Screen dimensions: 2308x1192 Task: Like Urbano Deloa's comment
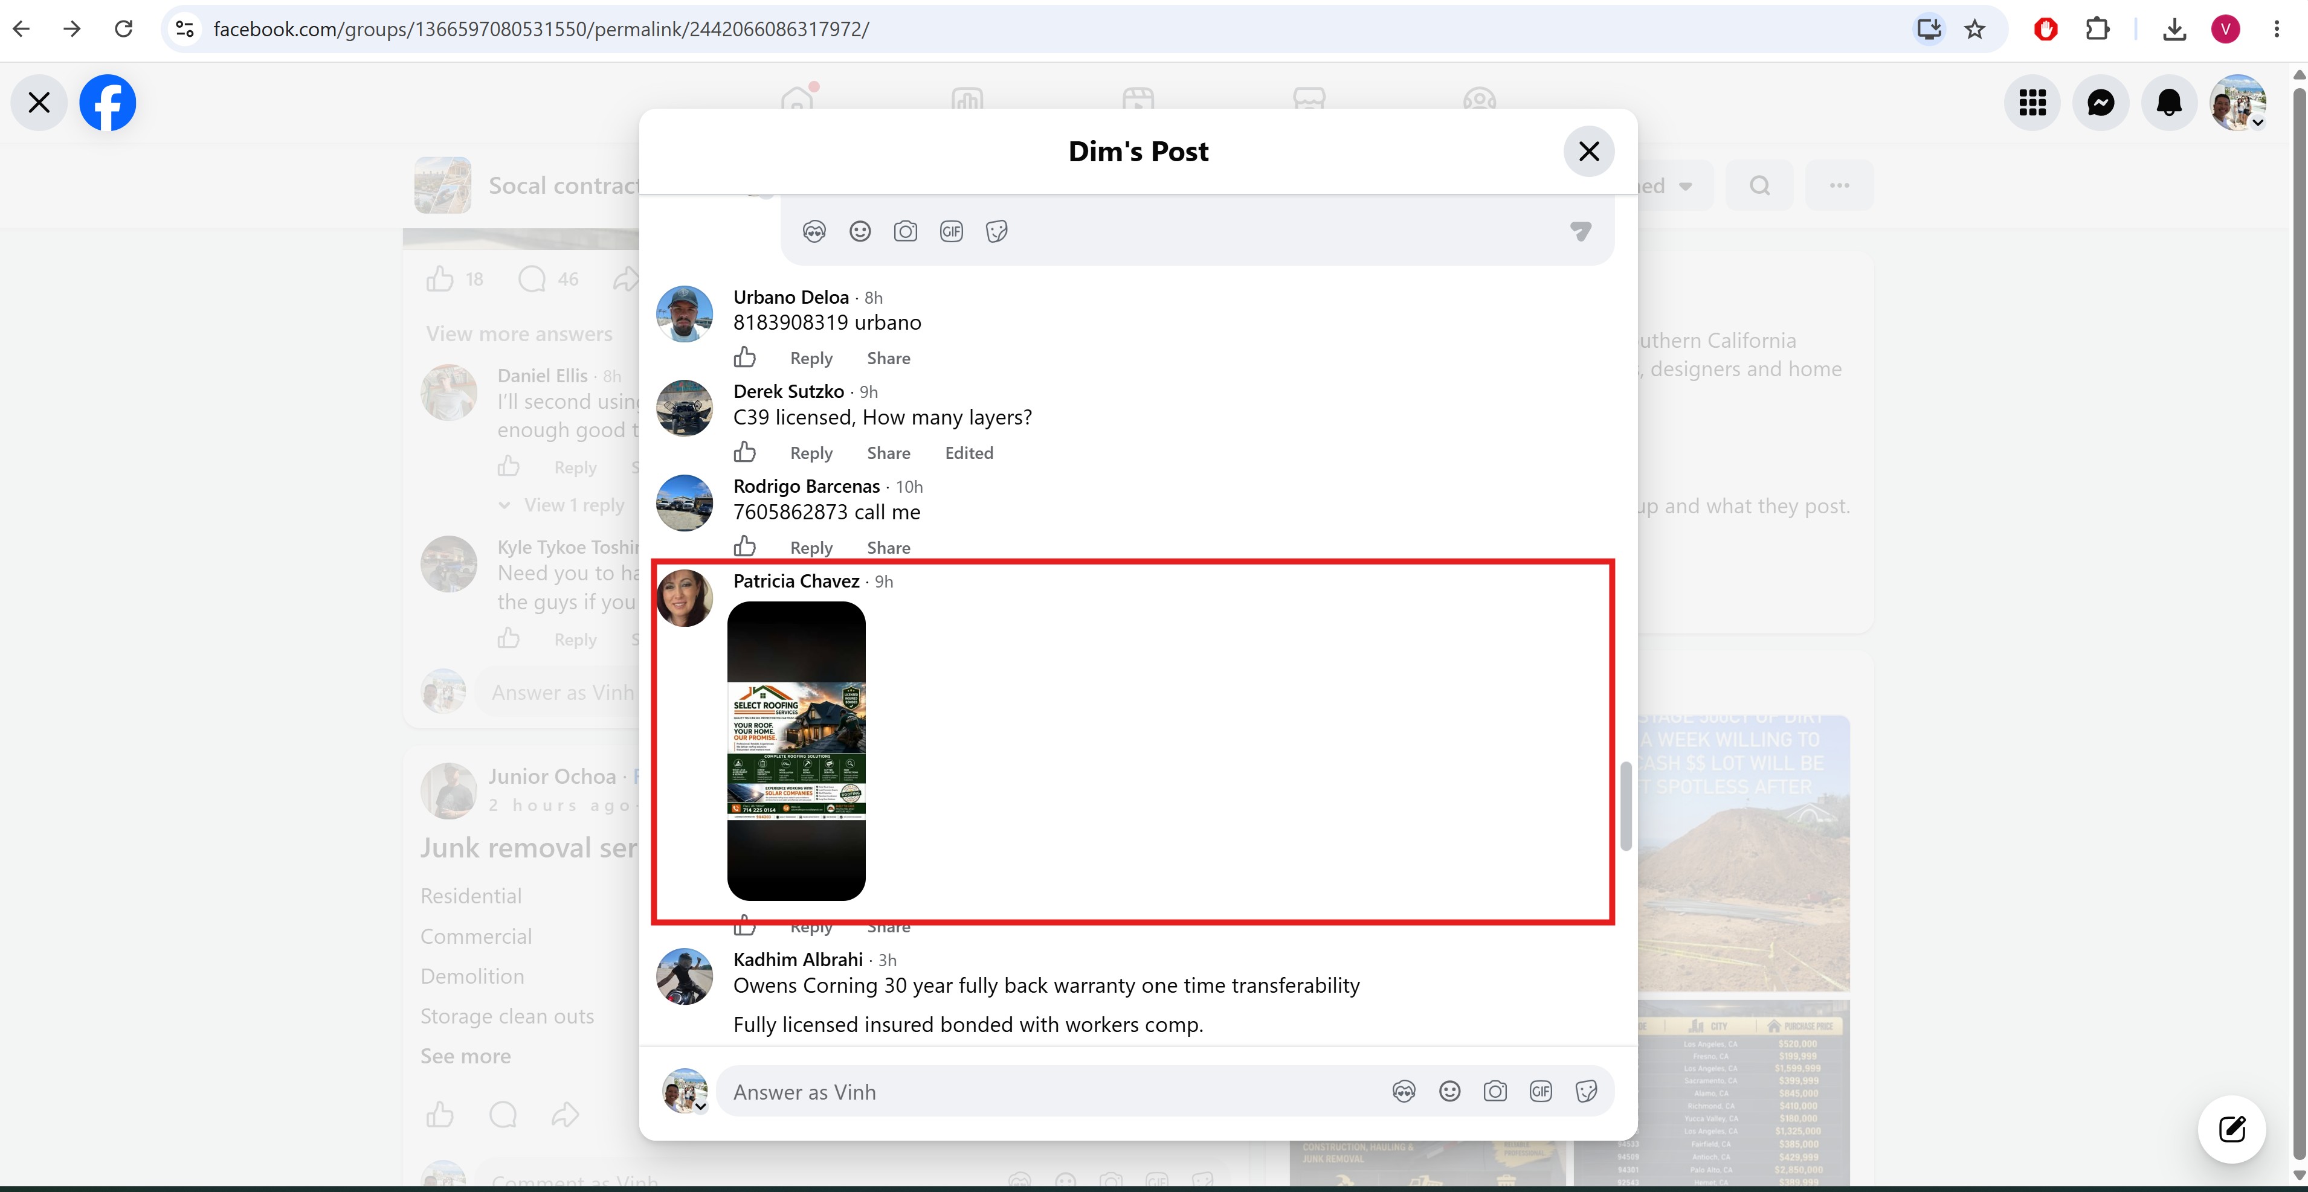[746, 357]
